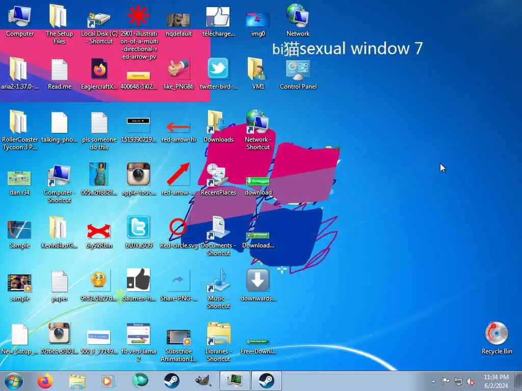Screen dimensions: 522x391
Task: Select the lowercase sample video file
Action: [x=20, y=287]
